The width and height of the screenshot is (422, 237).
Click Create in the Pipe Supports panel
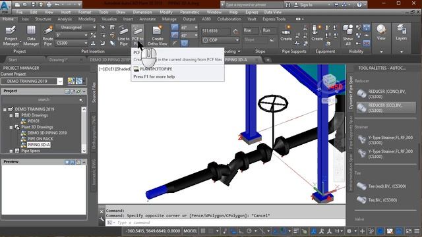(x=286, y=33)
